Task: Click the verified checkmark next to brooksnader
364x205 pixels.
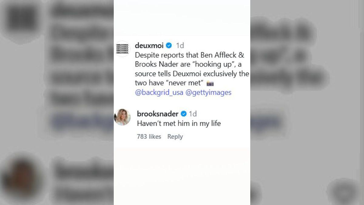Action: 183,114
